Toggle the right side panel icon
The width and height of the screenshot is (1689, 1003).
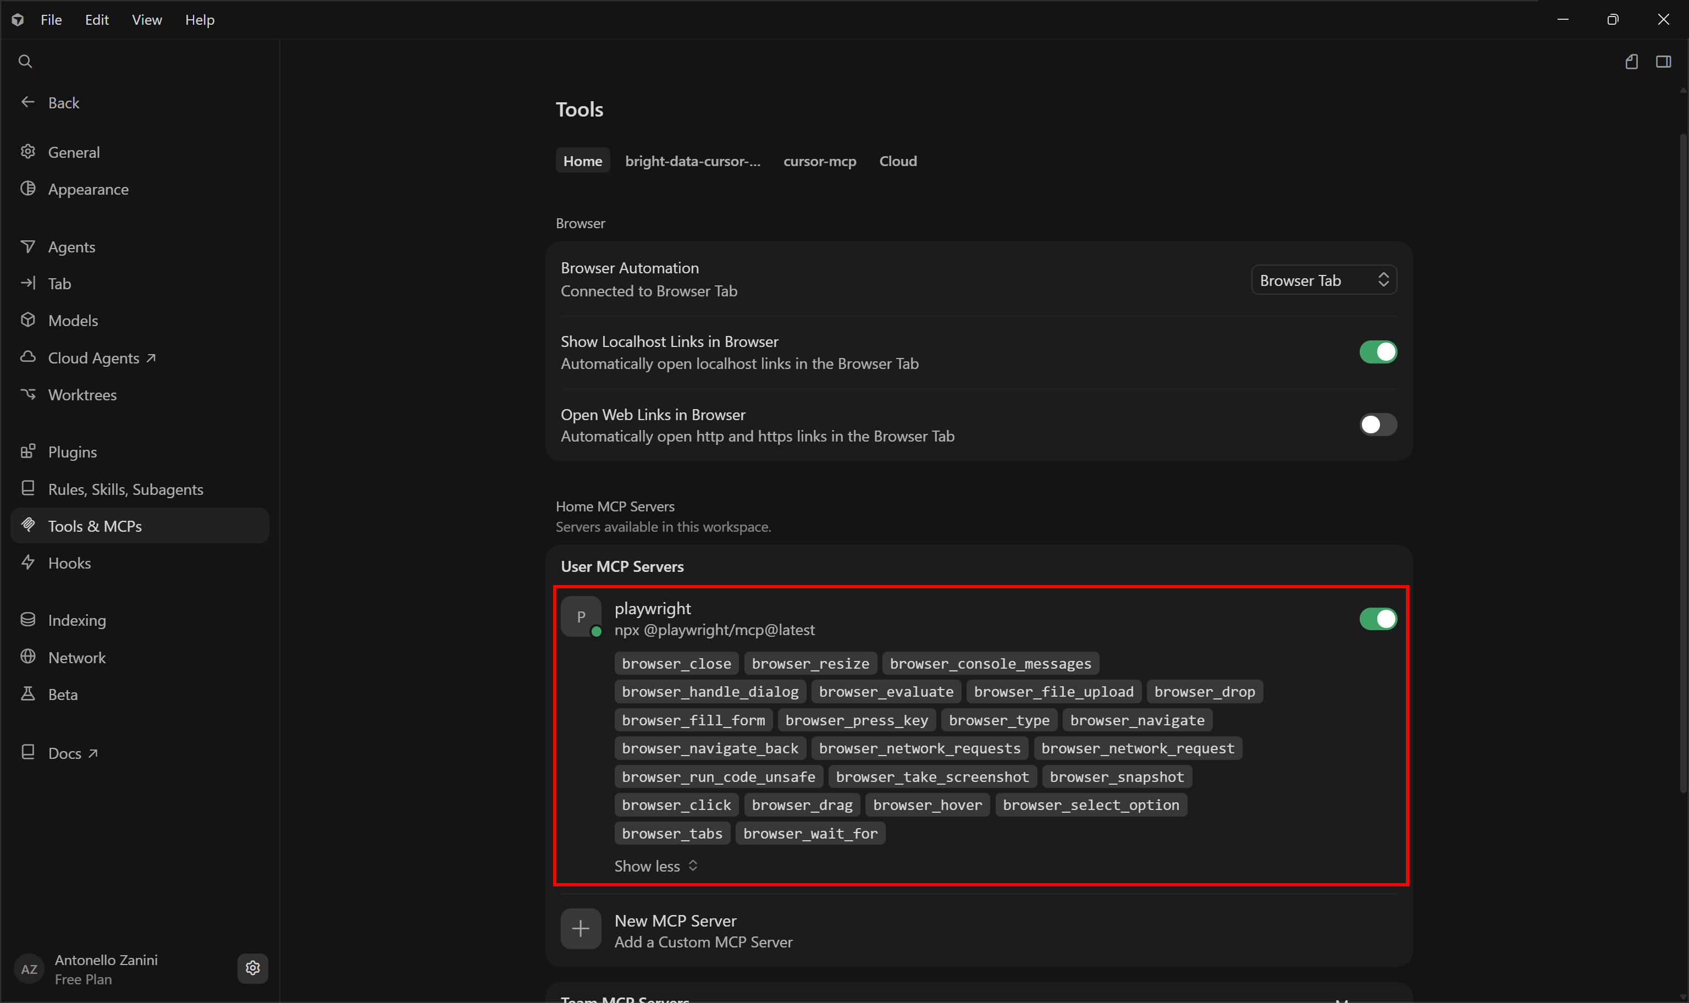[x=1663, y=62]
